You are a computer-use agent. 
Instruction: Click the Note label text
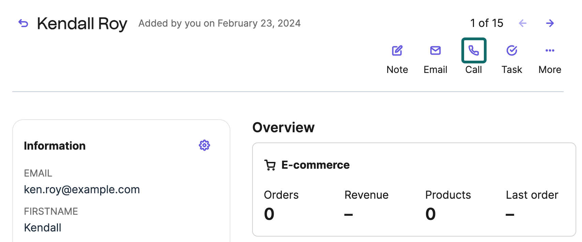[x=397, y=70]
